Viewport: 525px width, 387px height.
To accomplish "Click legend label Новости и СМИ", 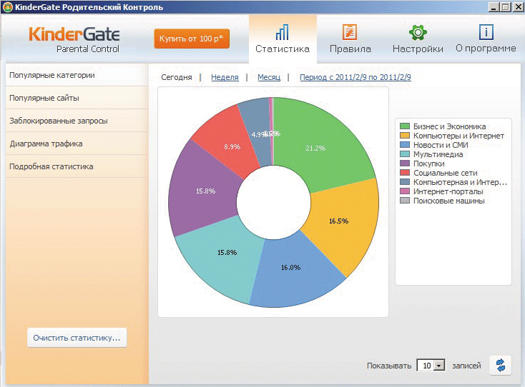I will (x=441, y=145).
